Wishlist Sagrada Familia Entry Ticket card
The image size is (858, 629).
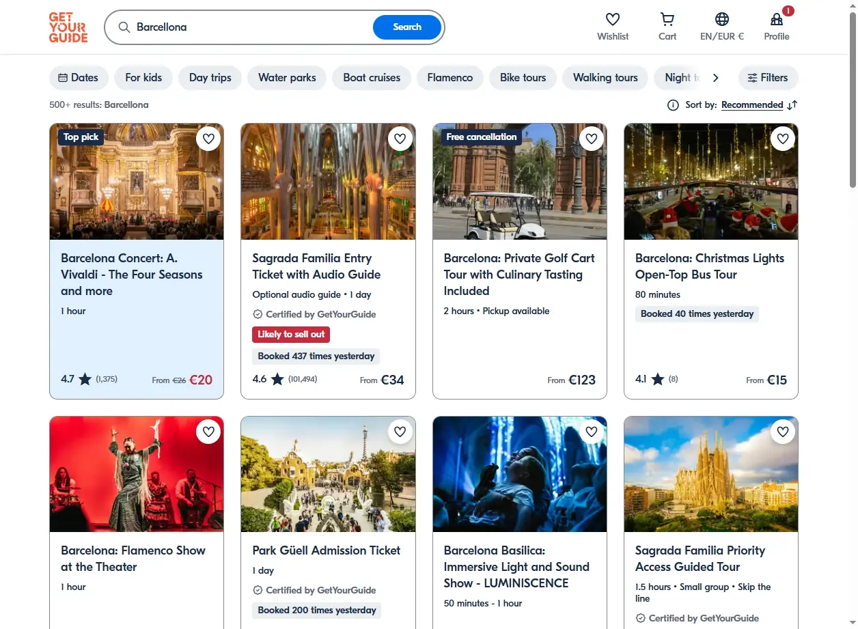click(400, 139)
